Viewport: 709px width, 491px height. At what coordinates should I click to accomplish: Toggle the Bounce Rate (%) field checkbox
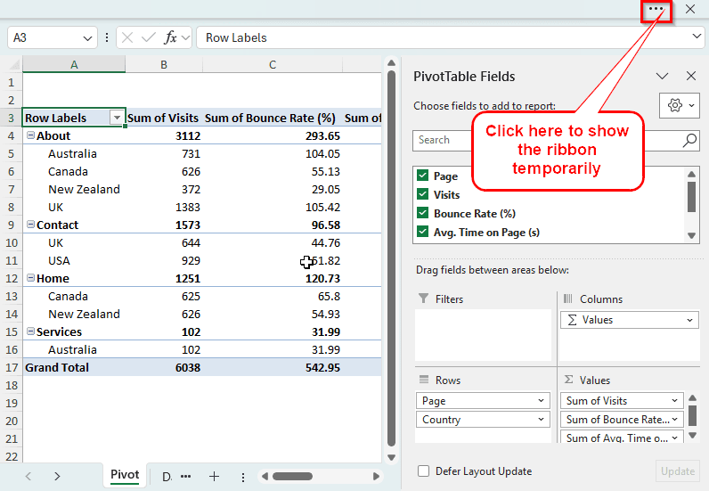(423, 213)
